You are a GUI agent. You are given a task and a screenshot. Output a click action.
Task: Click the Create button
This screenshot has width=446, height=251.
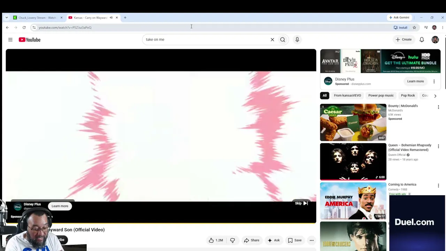[403, 39]
